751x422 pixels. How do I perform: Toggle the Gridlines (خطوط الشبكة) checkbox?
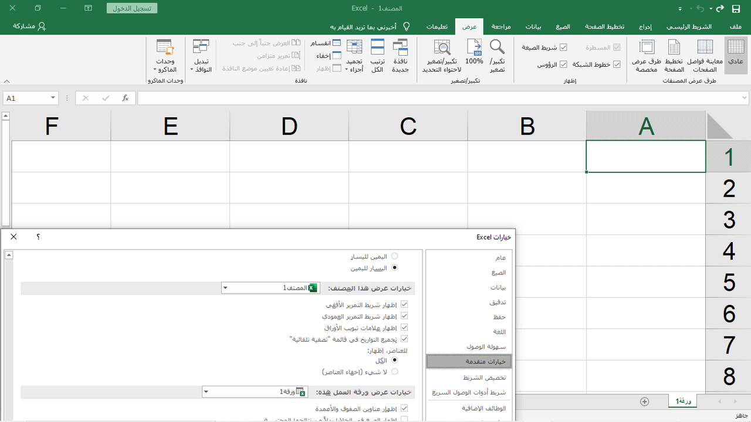tap(616, 64)
